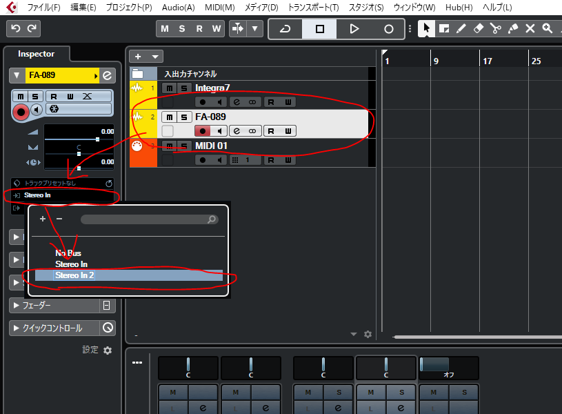The height and width of the screenshot is (414, 562).
Task: Click plus expand button in routing popup
Action: [x=43, y=219]
